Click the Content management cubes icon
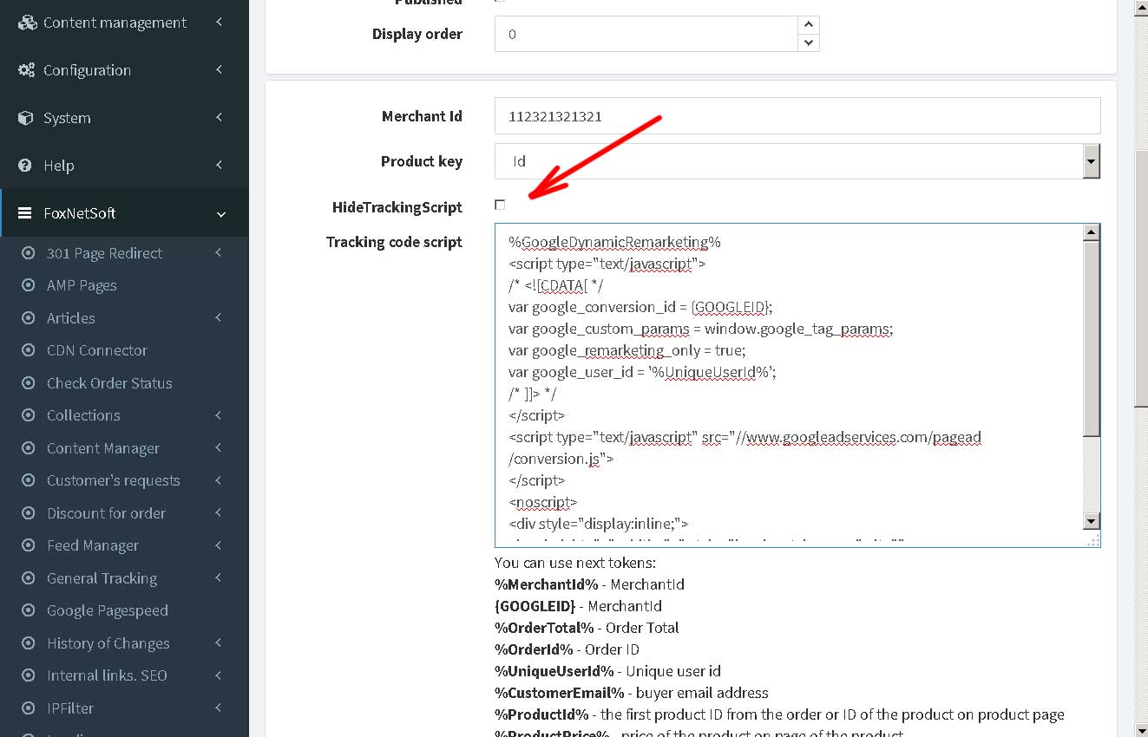The width and height of the screenshot is (1148, 737). tap(27, 23)
